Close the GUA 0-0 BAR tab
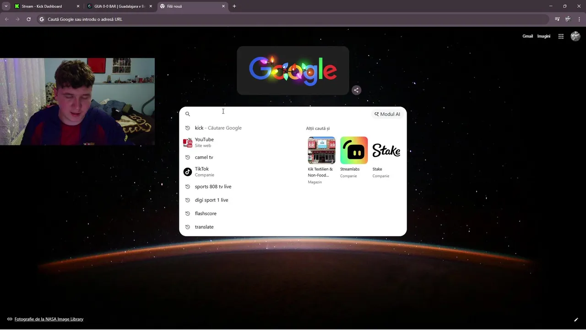The width and height of the screenshot is (586, 330). click(151, 6)
